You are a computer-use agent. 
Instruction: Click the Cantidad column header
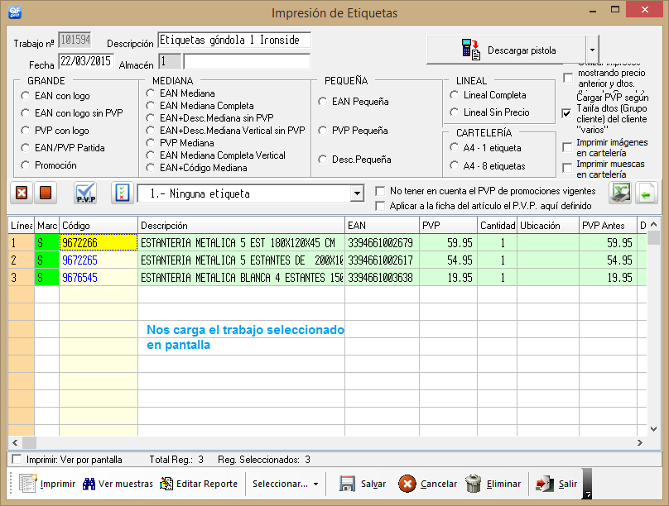(x=497, y=226)
